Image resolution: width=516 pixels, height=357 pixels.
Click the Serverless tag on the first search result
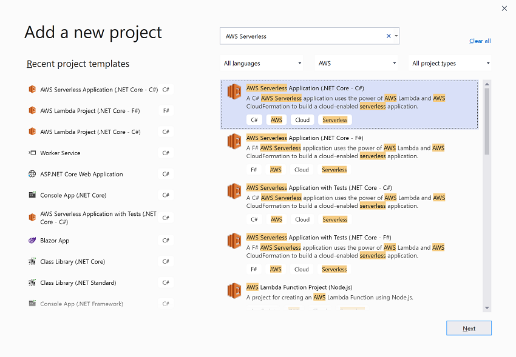[x=335, y=120]
